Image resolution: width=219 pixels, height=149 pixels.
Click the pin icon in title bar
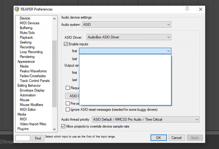tap(187, 9)
